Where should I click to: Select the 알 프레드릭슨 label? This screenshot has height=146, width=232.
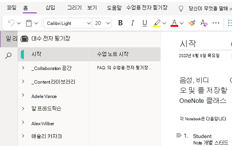pos(46,109)
